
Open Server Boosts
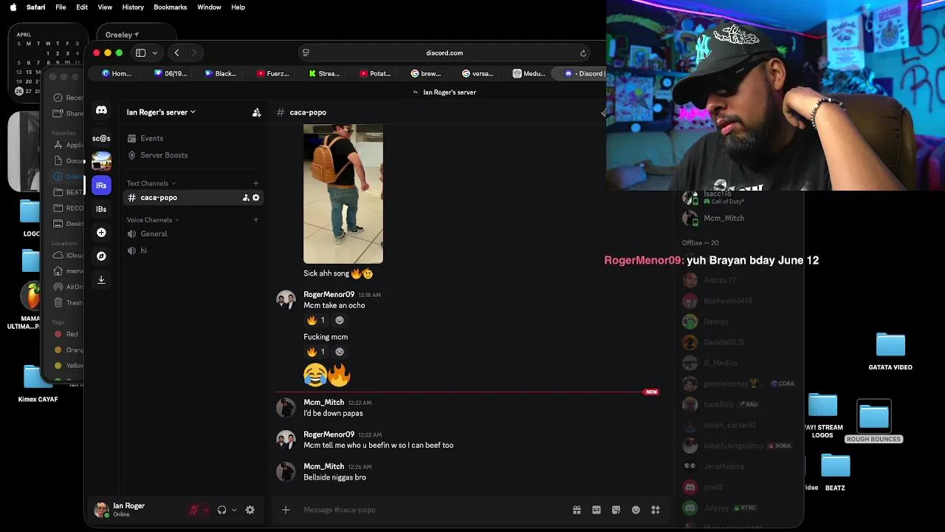[192, 155]
